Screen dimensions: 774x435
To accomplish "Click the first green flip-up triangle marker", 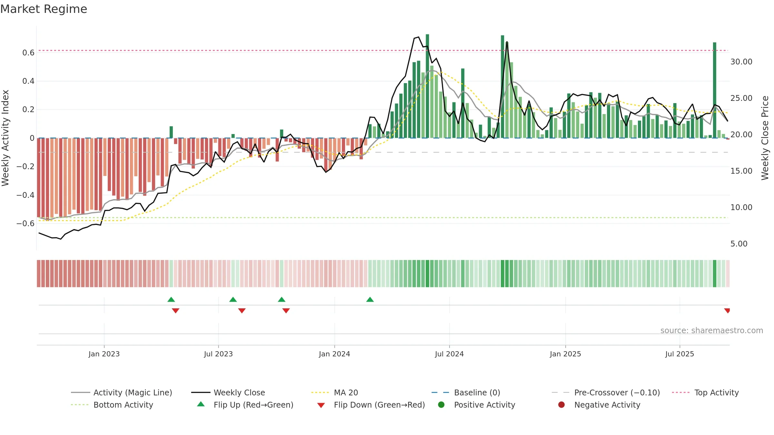I will (171, 300).
